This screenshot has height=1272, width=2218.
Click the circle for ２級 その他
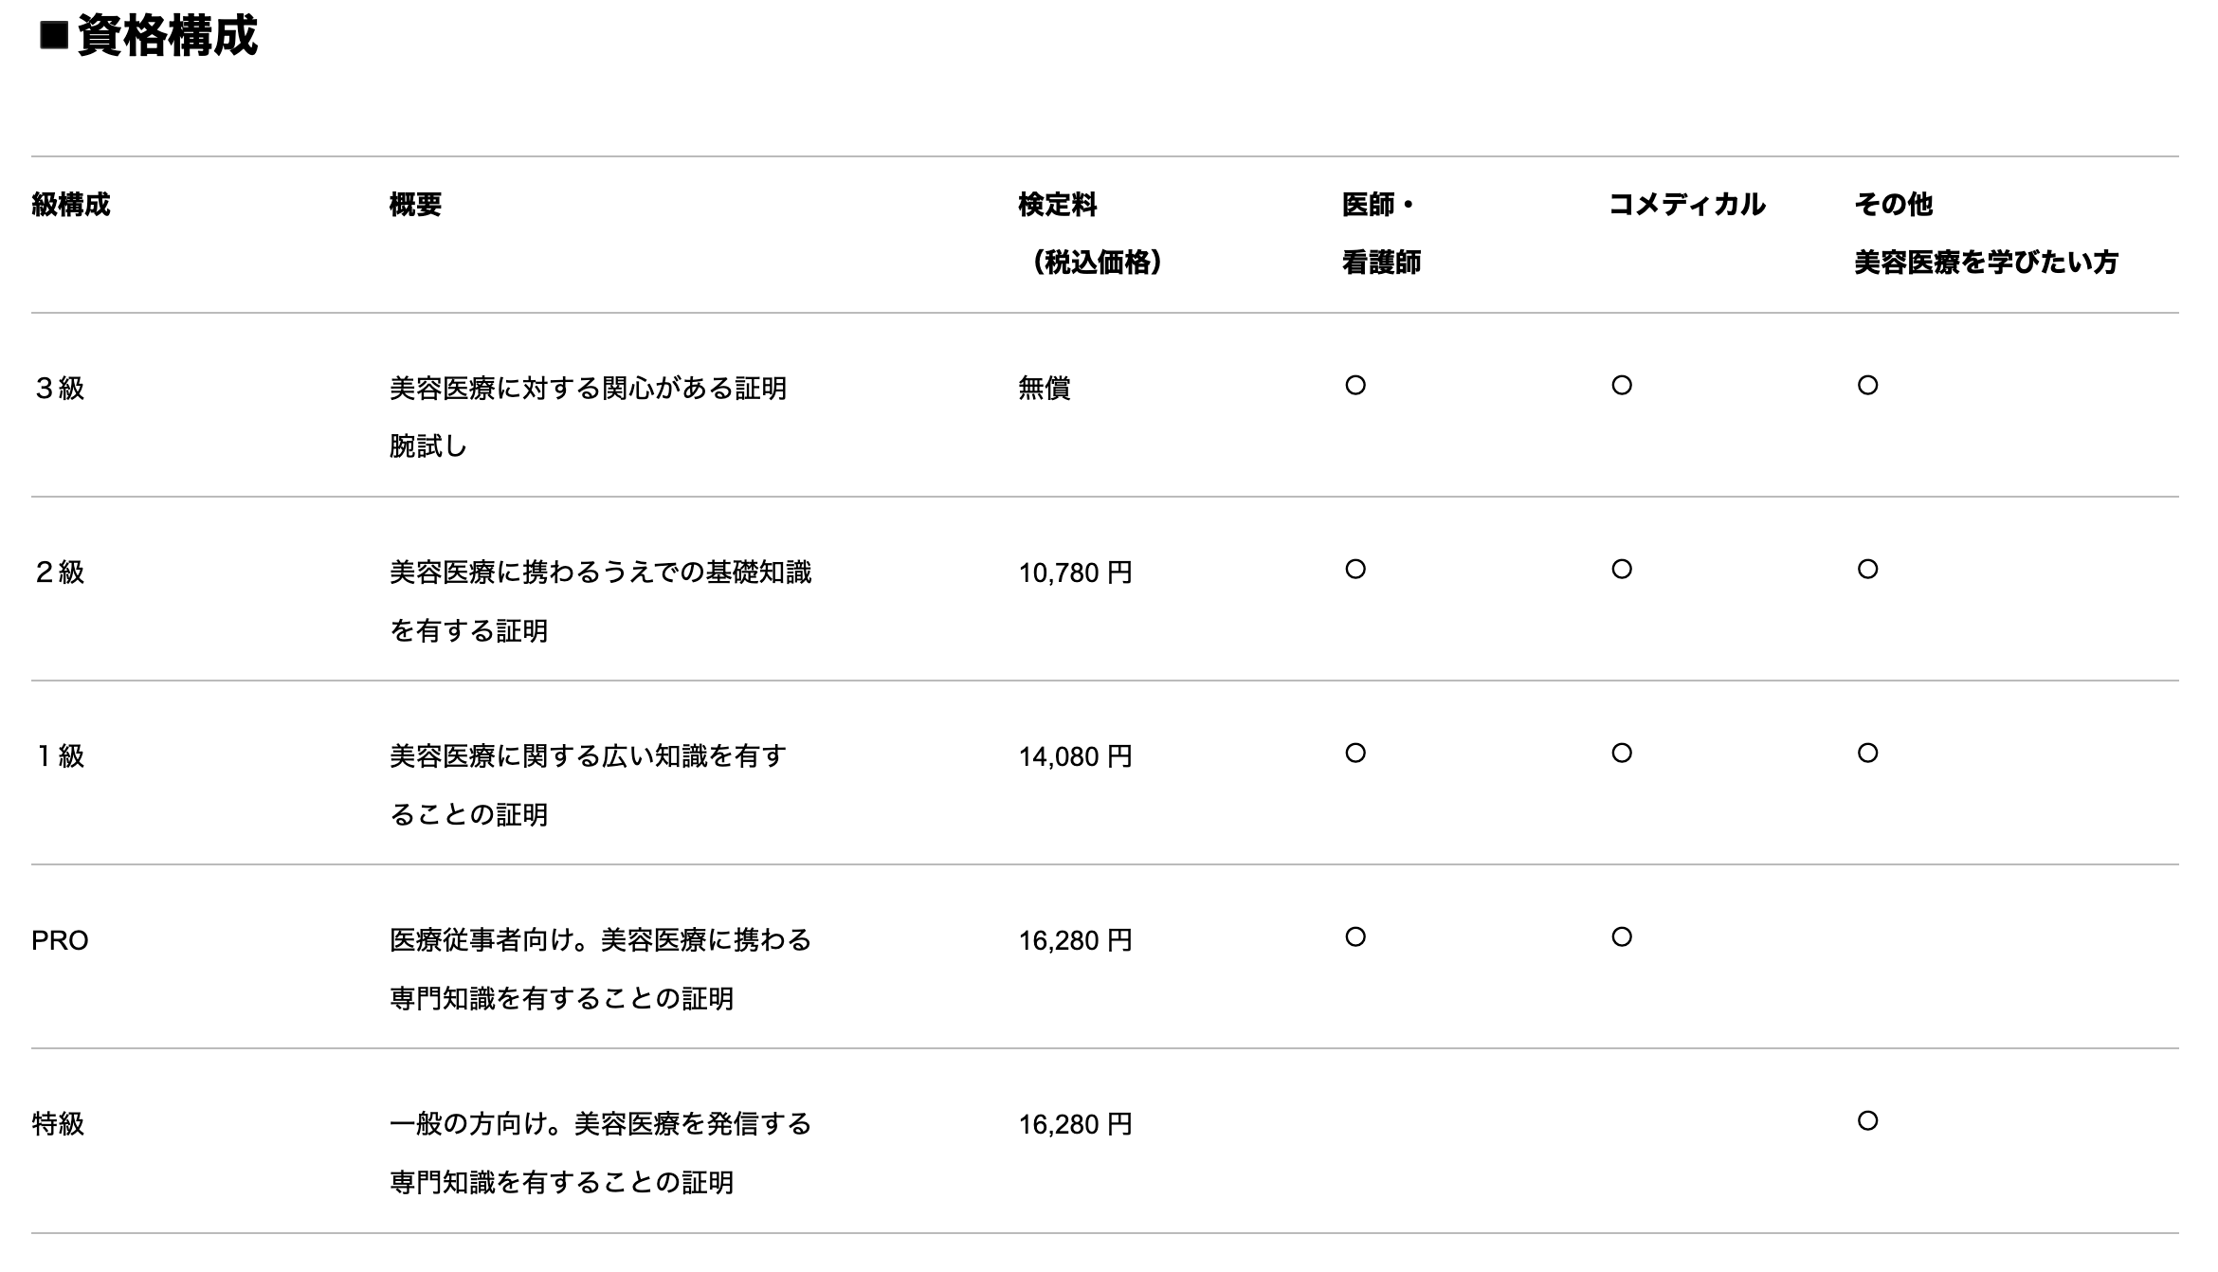1867,570
